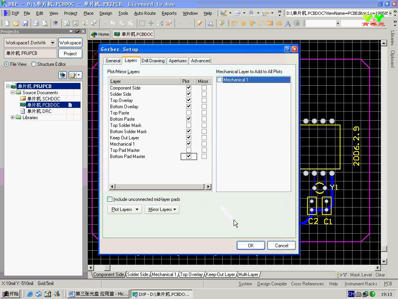Click the zoom-to-document magnifier icon
The width and height of the screenshot is (398, 299).
tap(66, 24)
